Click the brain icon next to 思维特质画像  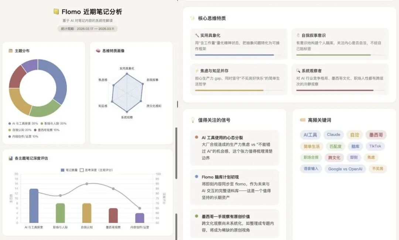tap(98, 51)
